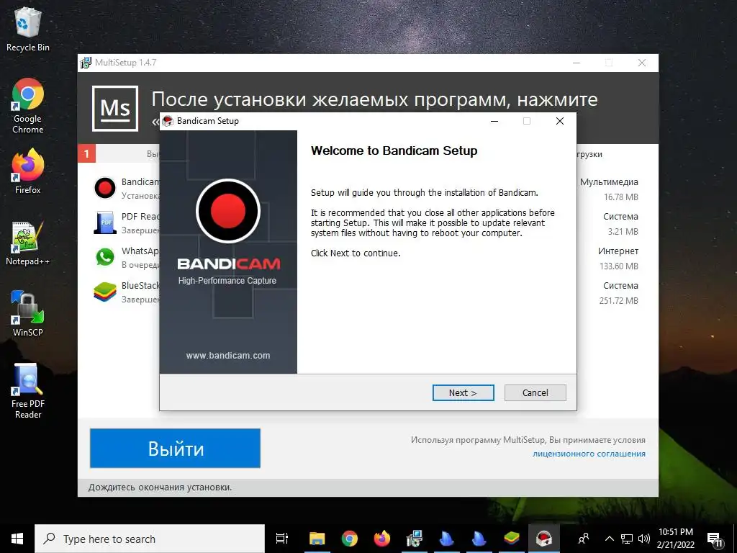Screen dimensions: 737x553
Task: Click Next to continue Bandicam setup
Action: coord(463,392)
